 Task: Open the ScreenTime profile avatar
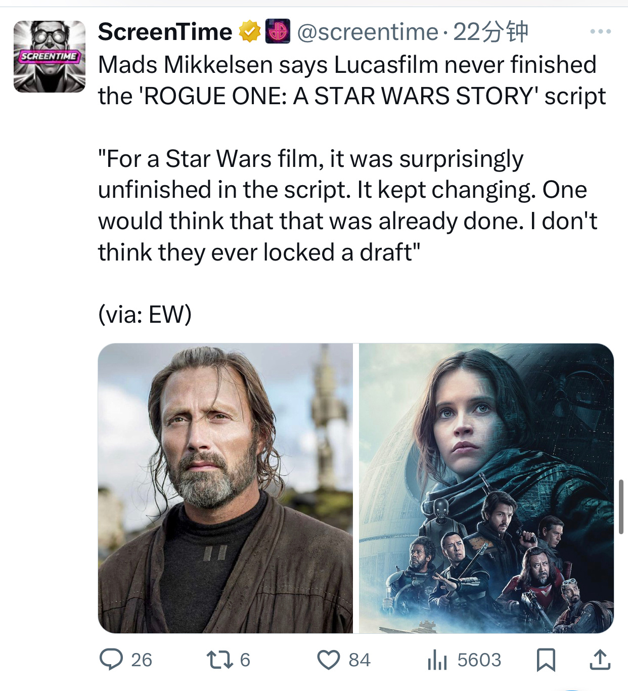[x=50, y=57]
